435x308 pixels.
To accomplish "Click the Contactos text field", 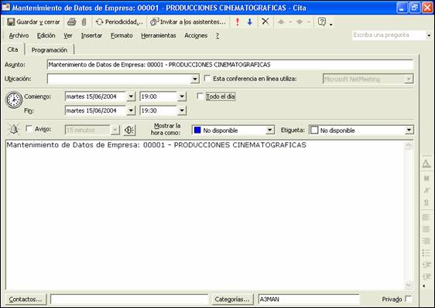I will point(129,300).
